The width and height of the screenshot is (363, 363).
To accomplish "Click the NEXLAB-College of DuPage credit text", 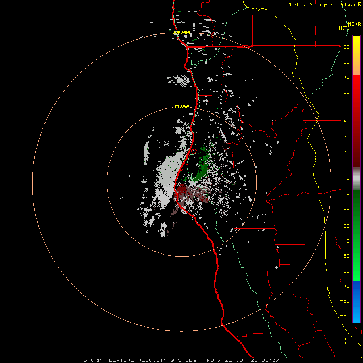I will coord(324,4).
